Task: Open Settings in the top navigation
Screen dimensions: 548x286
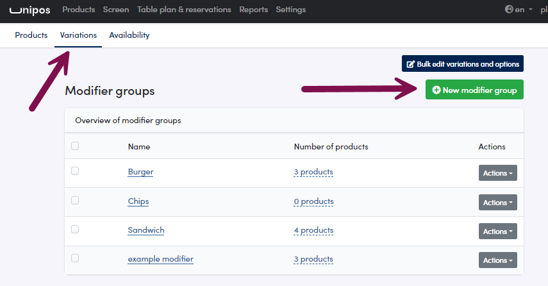Action: pyautogui.click(x=291, y=10)
